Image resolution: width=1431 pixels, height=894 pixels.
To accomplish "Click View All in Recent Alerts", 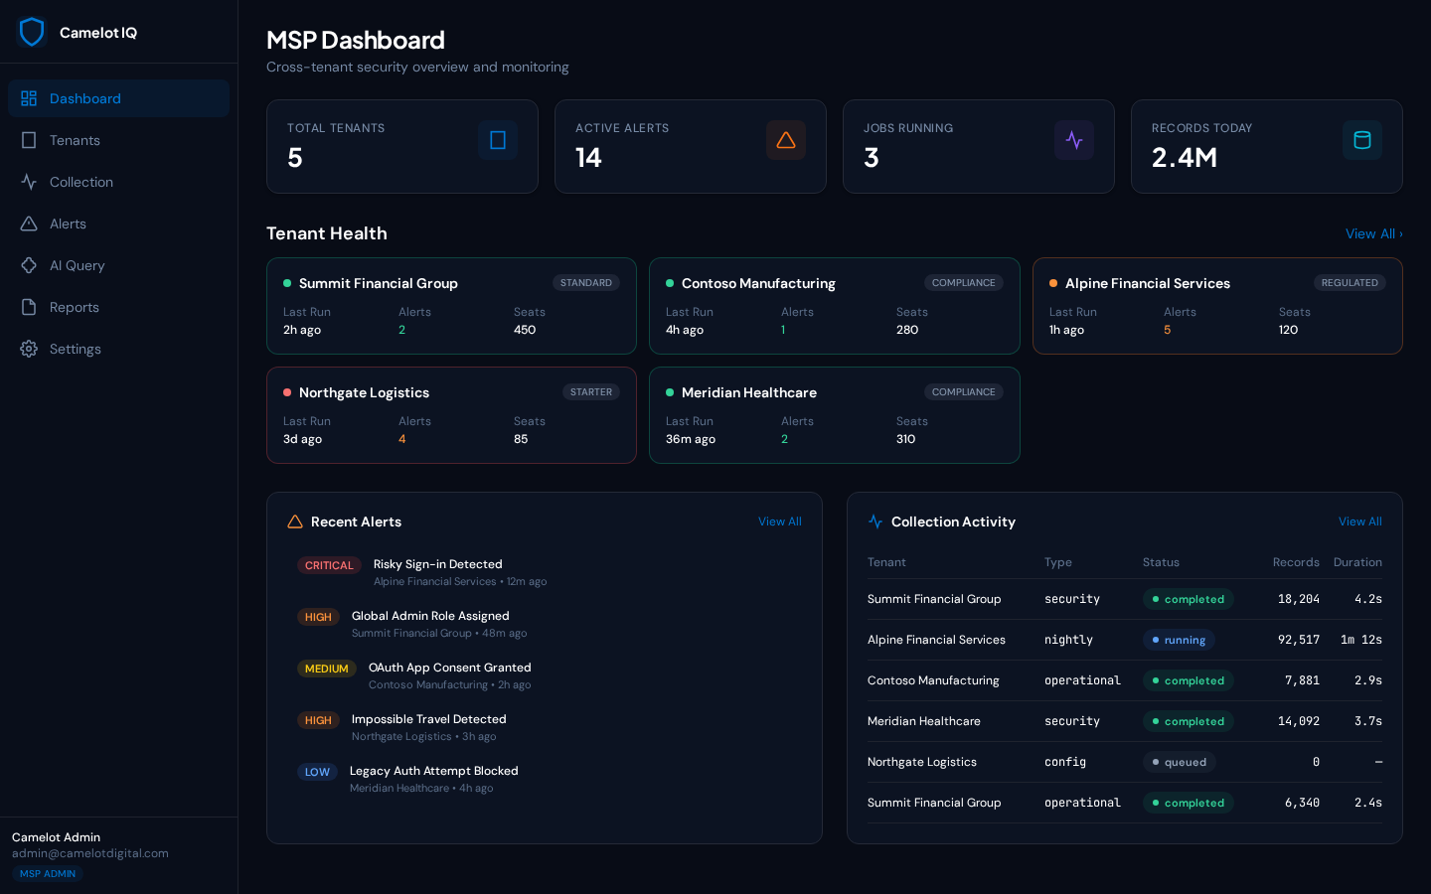I will point(780,521).
